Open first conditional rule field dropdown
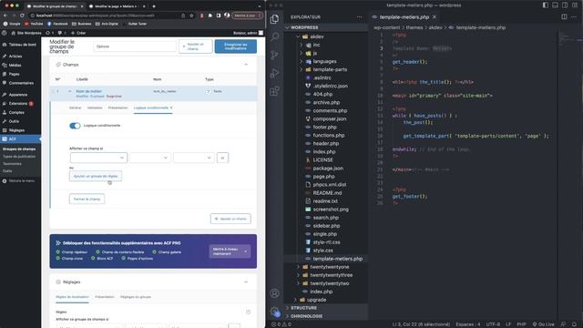583x328 pixels. 98,158
